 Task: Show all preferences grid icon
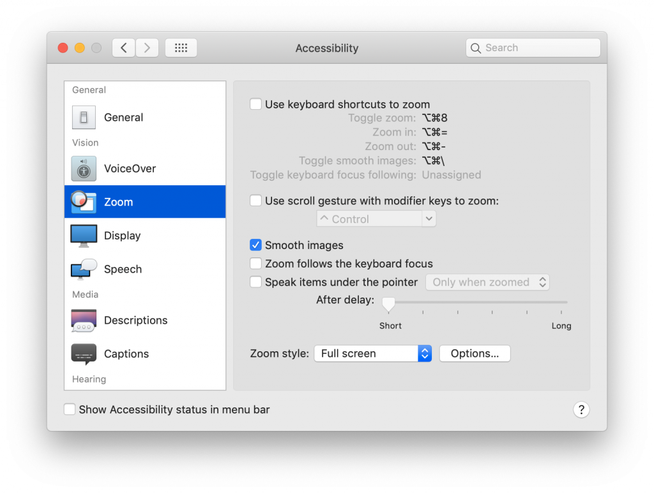coord(181,47)
